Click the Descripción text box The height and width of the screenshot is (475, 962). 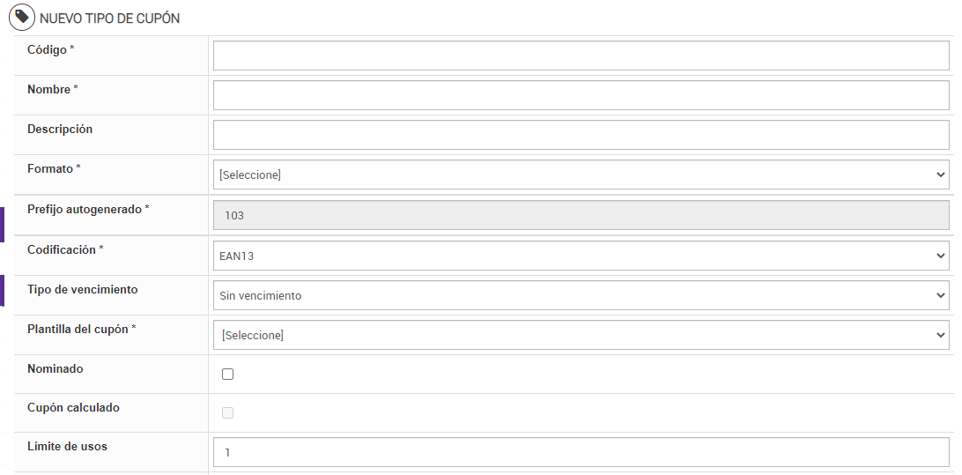click(x=581, y=135)
